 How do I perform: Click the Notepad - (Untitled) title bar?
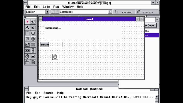click(89, 89)
